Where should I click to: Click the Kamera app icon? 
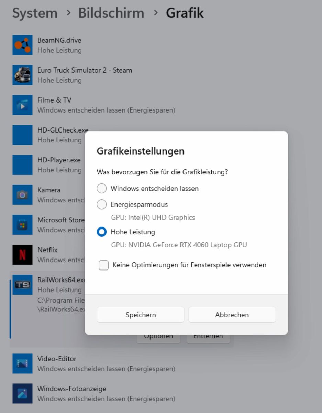[x=22, y=195]
